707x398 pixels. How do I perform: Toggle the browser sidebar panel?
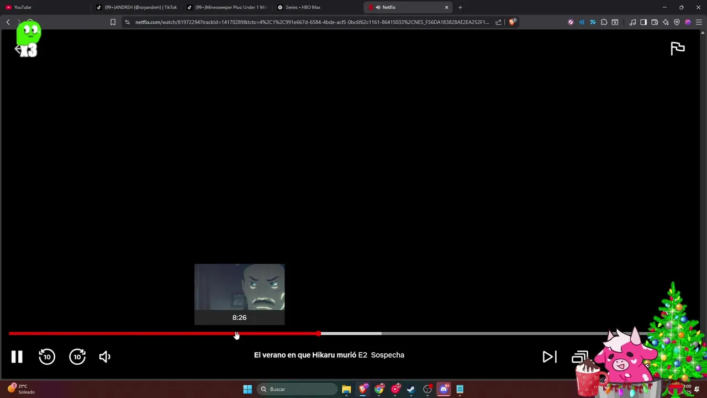(643, 22)
